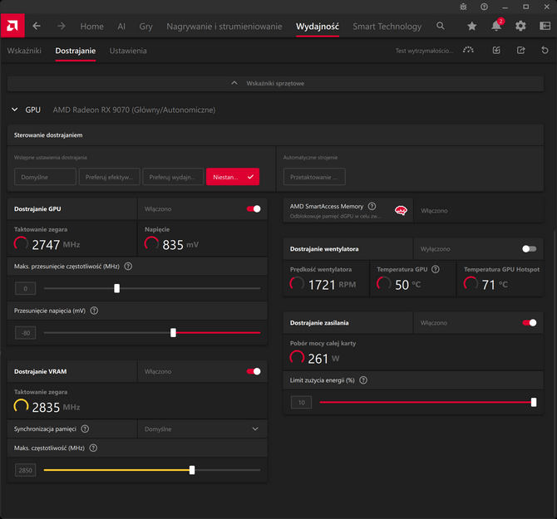This screenshot has height=519, width=557.
Task: Click VRAM frequency value field 2850
Action: 25,470
